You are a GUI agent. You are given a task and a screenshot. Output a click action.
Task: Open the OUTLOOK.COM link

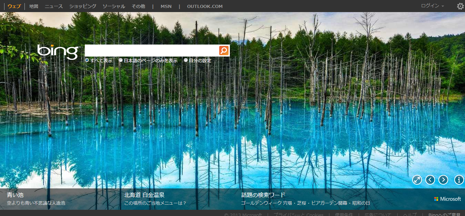[x=205, y=6]
